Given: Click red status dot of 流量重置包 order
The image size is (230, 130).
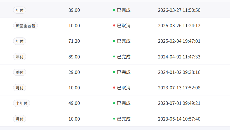Looking at the screenshot, I should pyautogui.click(x=114, y=26).
